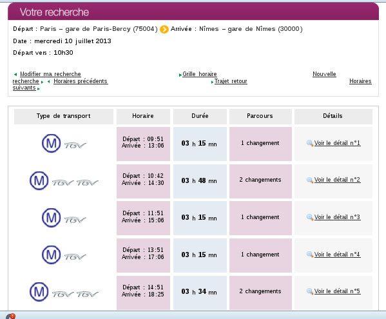Click the orange arrow icon between Départ and Arrivée

coord(164,29)
